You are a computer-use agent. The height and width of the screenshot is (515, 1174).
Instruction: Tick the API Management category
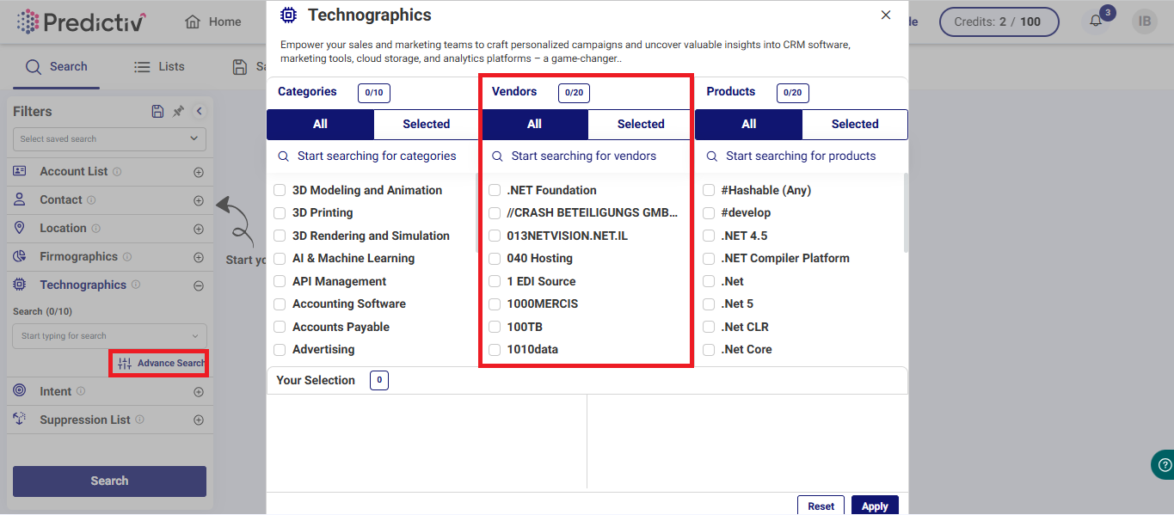point(280,281)
